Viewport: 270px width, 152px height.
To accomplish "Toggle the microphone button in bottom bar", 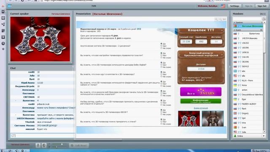I will (x=38, y=145).
